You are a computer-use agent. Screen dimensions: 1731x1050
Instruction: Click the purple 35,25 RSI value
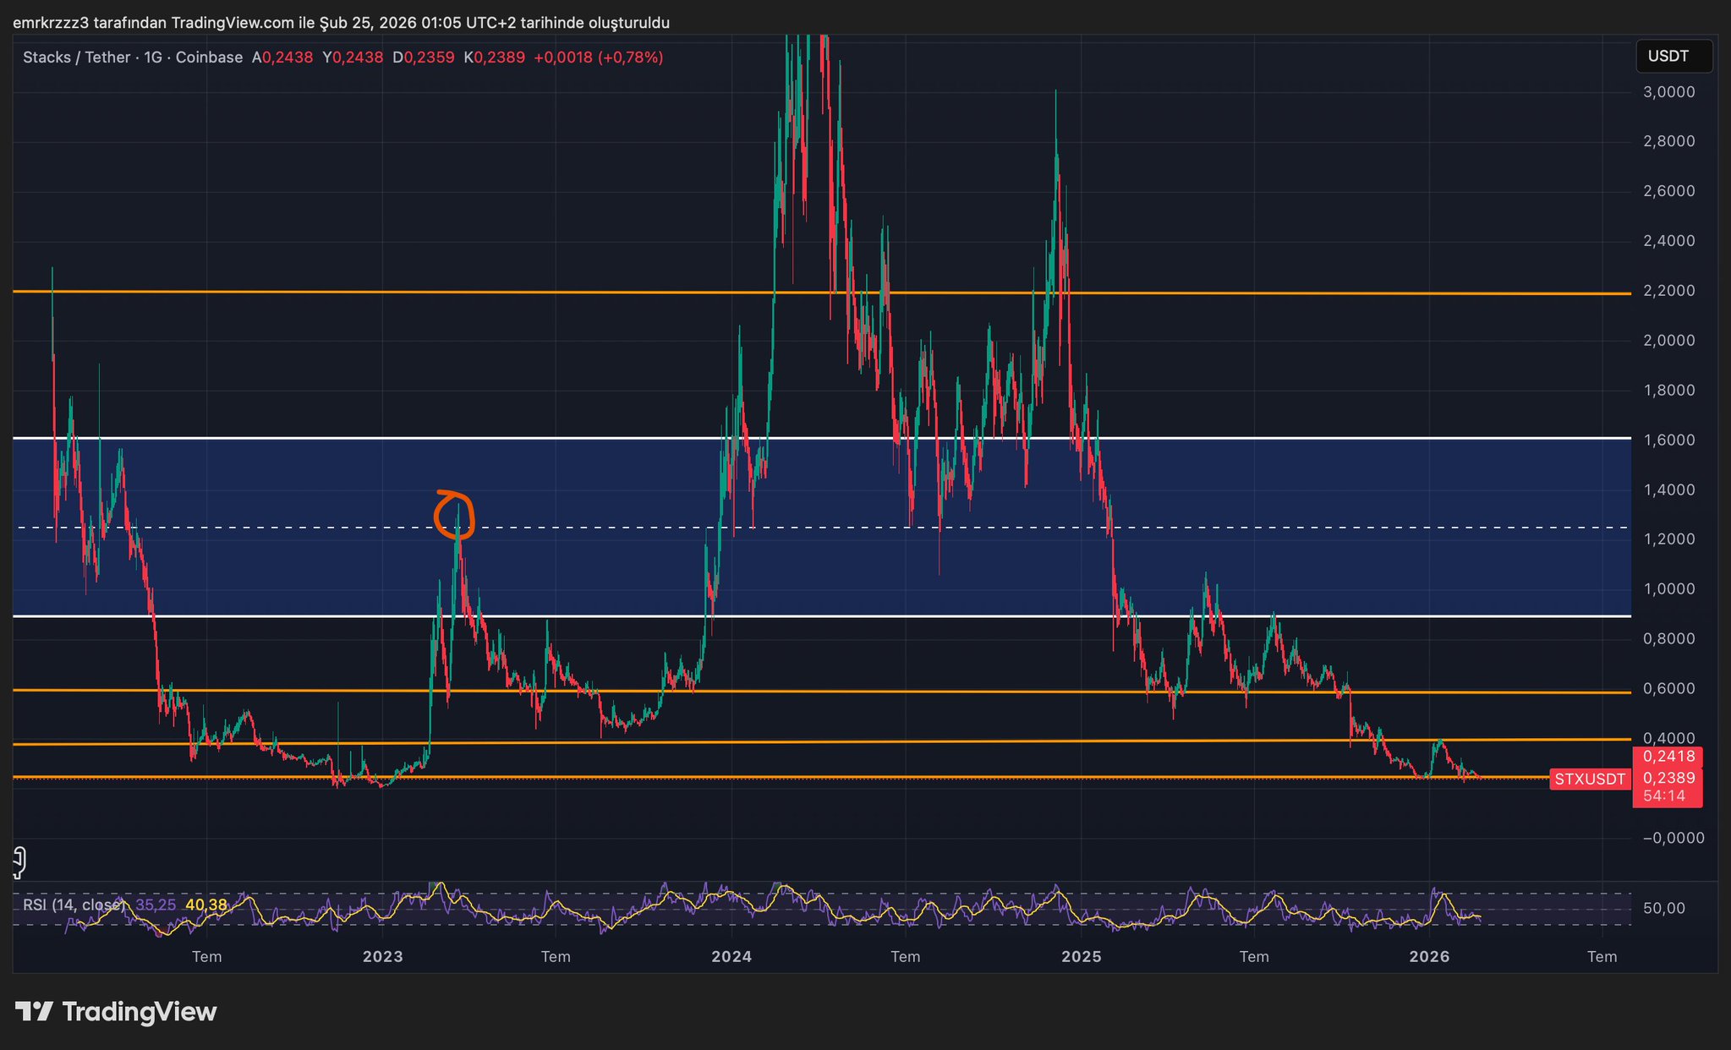156,905
